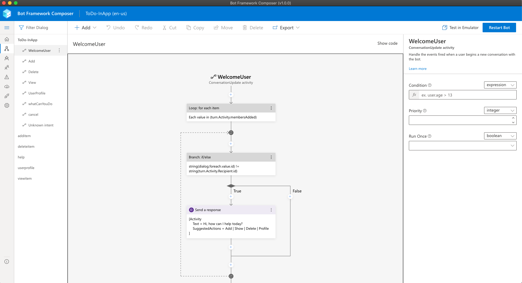The height and width of the screenshot is (283, 522).
Task: Open the About info icon
Action: 7,262
